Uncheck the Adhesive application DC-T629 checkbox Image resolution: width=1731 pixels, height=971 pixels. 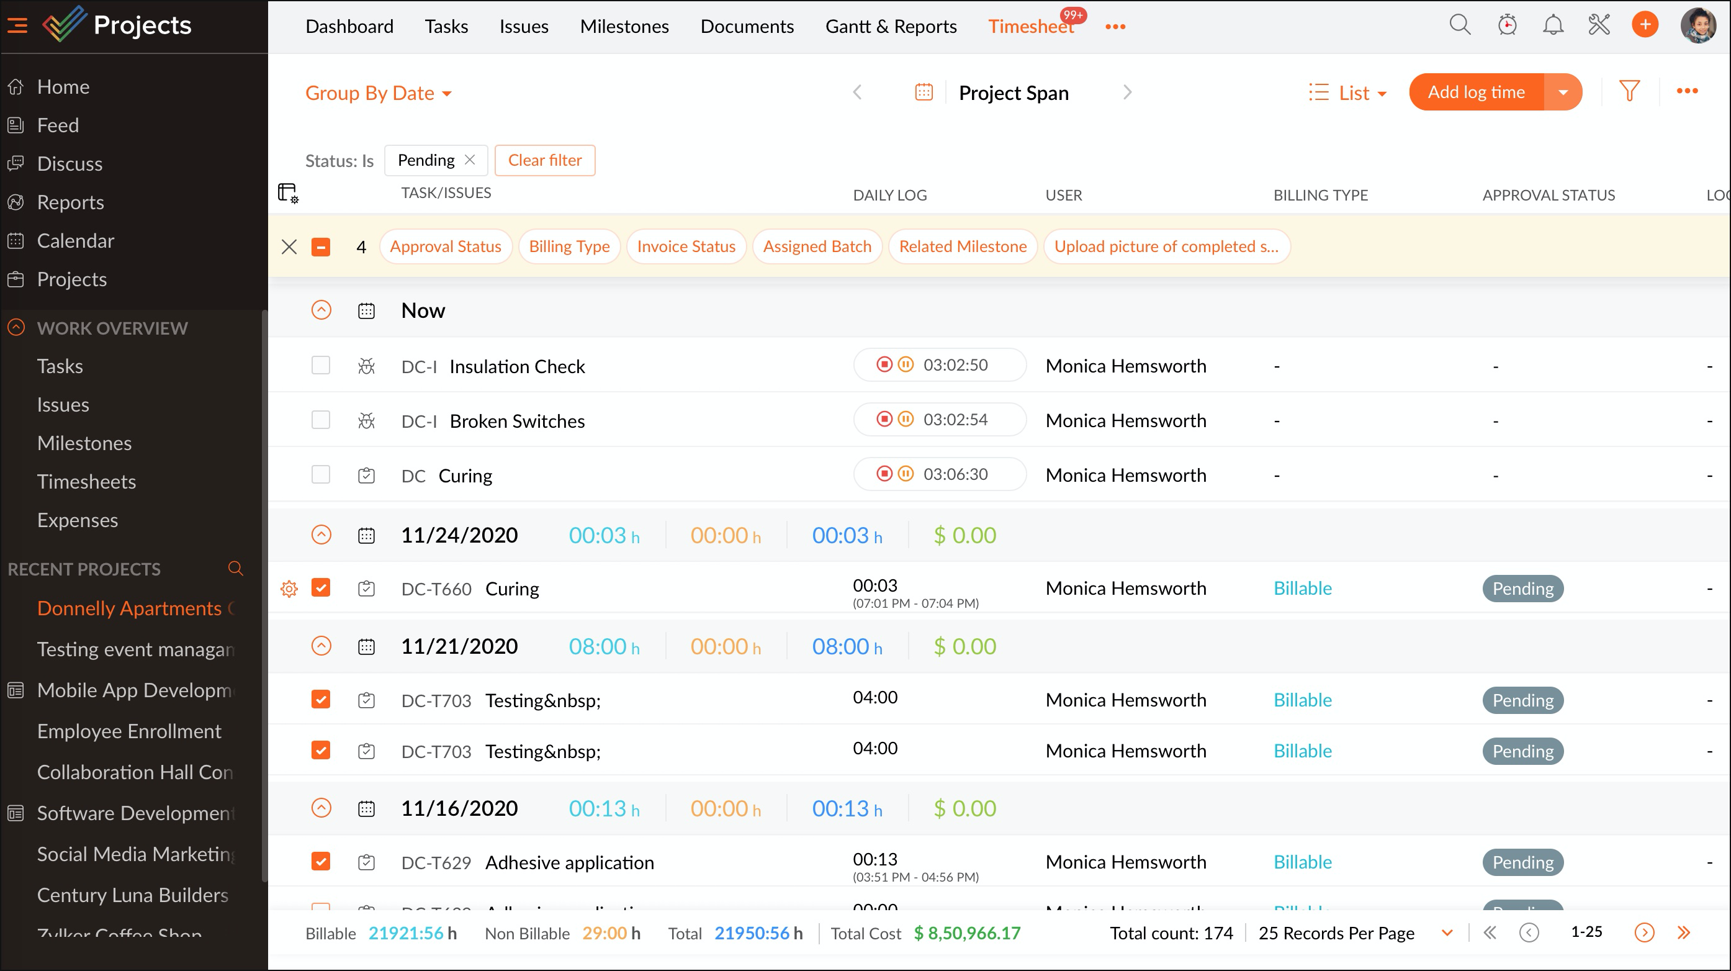320,862
